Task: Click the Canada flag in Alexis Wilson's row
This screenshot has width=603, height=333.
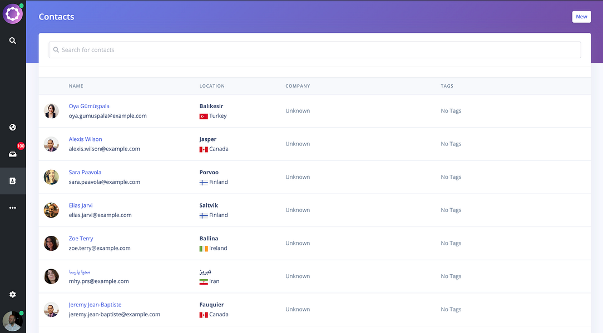Action: [204, 149]
